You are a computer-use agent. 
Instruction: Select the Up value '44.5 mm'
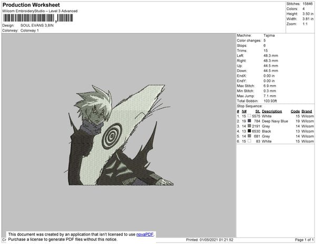271,66
